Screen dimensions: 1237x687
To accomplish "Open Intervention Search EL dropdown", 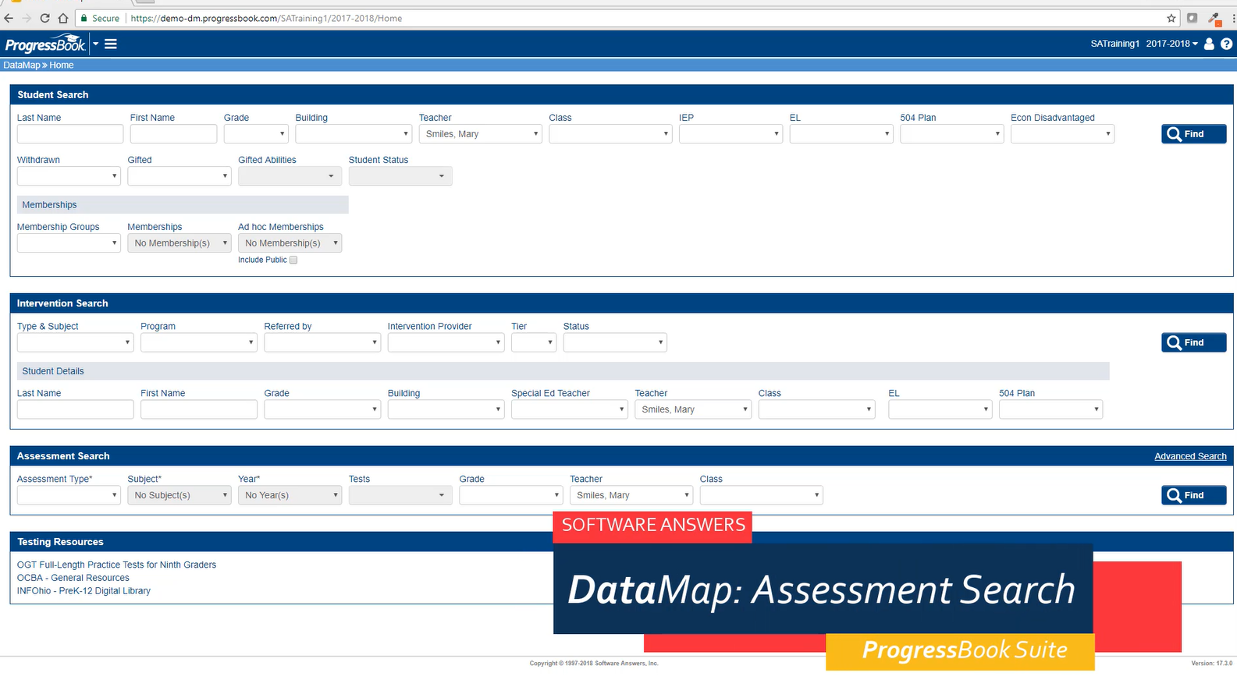I will [x=940, y=409].
